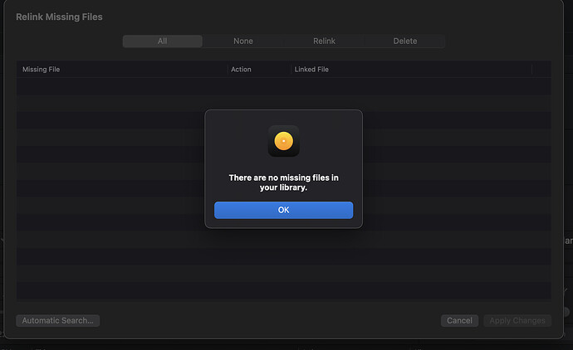
Task: Click the yellow disc app icon in alert
Action: 283,141
